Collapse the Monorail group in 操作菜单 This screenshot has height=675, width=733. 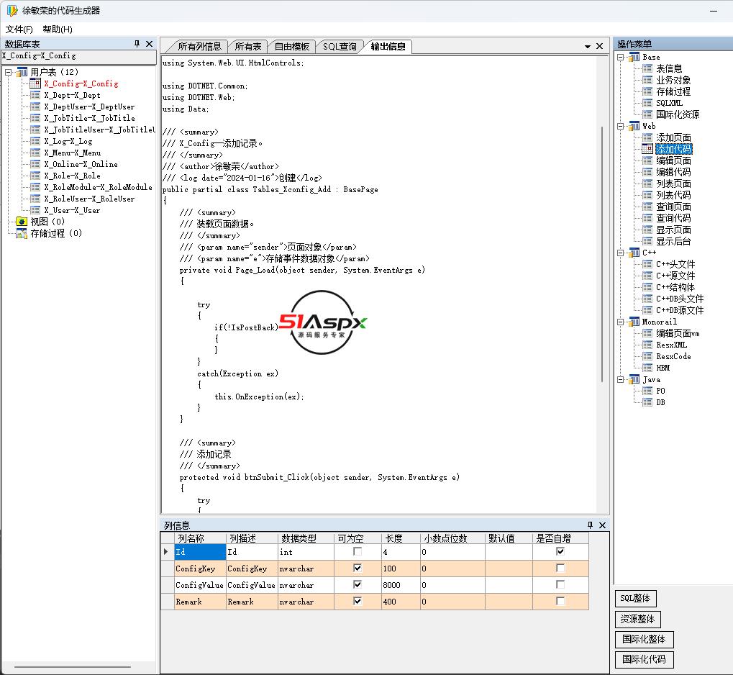(620, 322)
